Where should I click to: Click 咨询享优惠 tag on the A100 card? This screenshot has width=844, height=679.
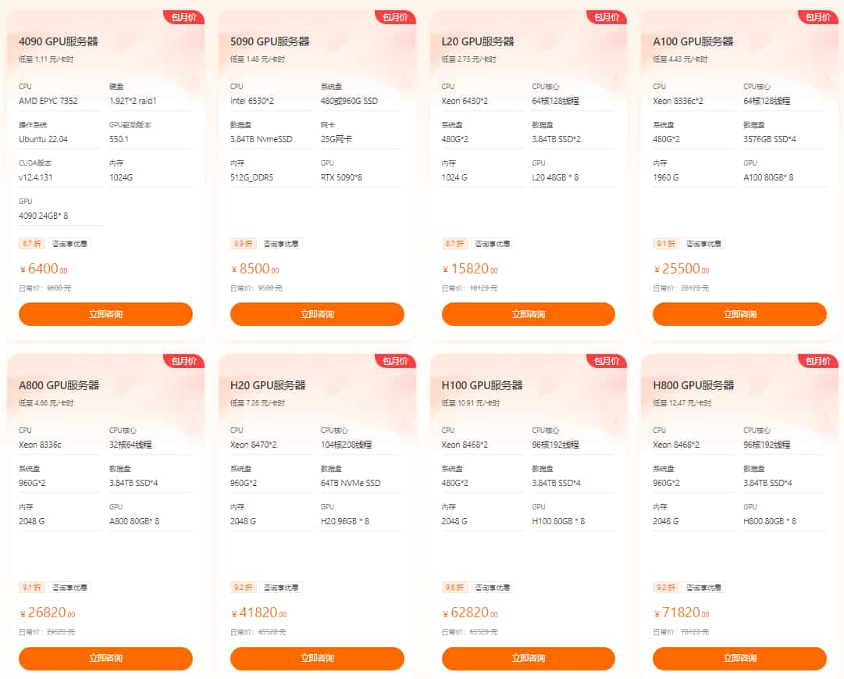pyautogui.click(x=703, y=244)
